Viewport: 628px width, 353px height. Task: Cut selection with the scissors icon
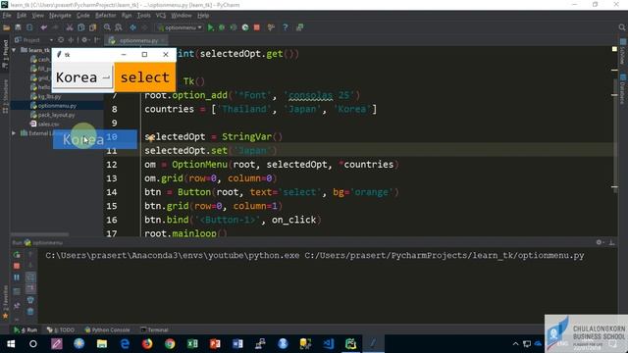point(70,27)
